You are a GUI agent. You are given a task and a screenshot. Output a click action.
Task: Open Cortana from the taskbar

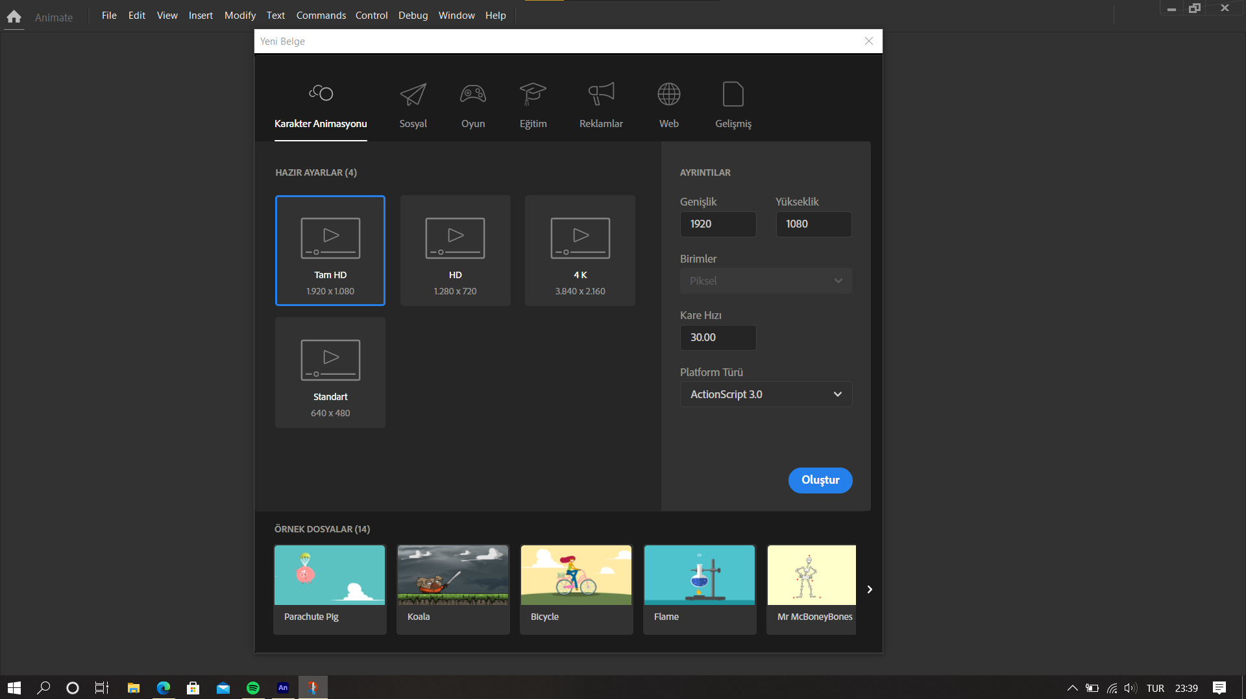pyautogui.click(x=73, y=688)
